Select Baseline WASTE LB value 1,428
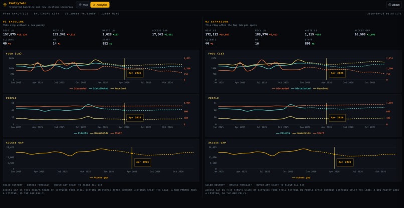Viewport: 404px width, 208px height. (107, 34)
